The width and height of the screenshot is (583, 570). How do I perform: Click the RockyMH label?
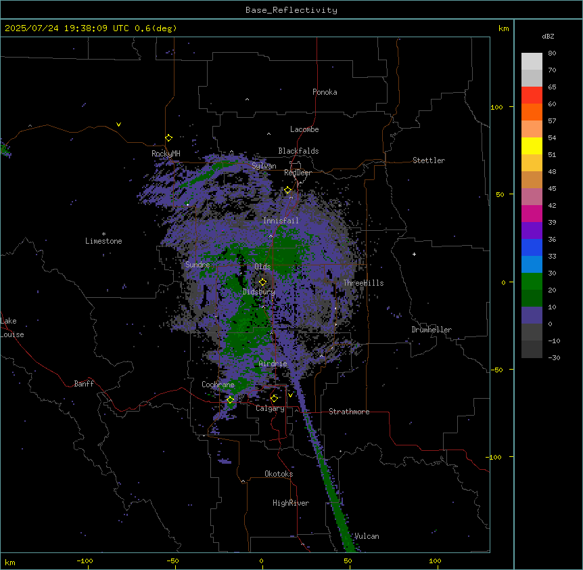[166, 153]
